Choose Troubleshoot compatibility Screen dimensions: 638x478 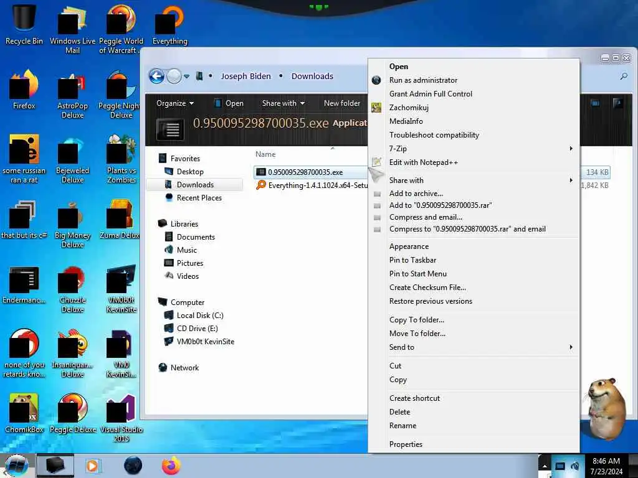pos(474,135)
